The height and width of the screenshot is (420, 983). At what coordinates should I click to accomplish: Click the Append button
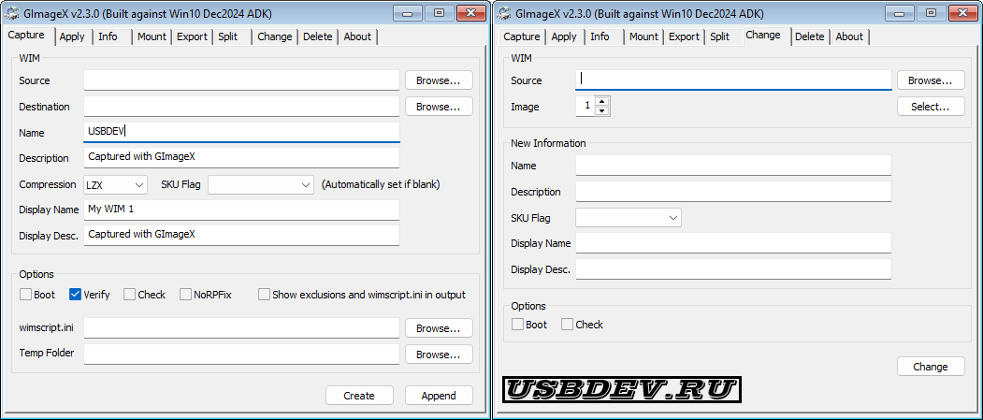point(439,396)
